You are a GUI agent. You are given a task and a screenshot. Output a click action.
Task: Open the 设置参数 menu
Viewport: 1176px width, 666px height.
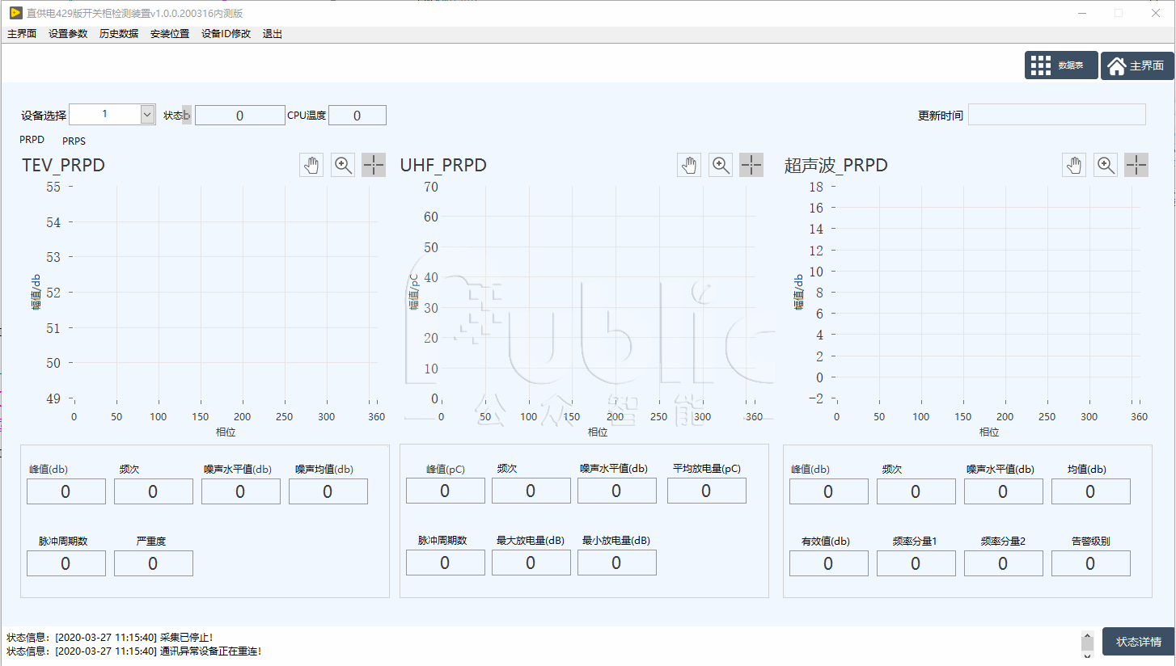pos(68,34)
